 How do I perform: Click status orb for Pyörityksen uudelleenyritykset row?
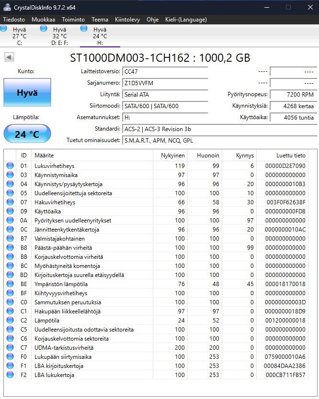coord(10,221)
